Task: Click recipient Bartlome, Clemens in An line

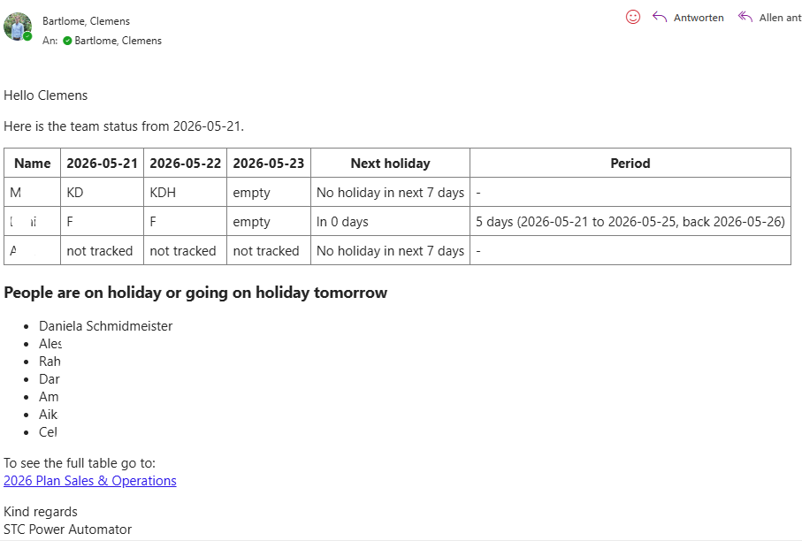Action: (x=118, y=41)
